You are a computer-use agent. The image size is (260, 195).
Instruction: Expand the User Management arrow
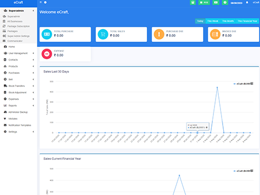[34, 53]
